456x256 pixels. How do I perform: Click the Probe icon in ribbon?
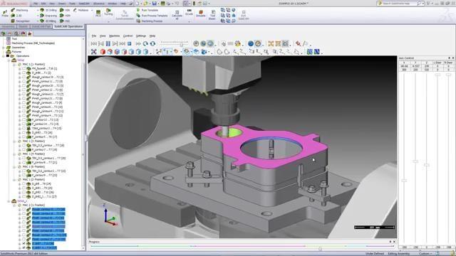coord(5,14)
